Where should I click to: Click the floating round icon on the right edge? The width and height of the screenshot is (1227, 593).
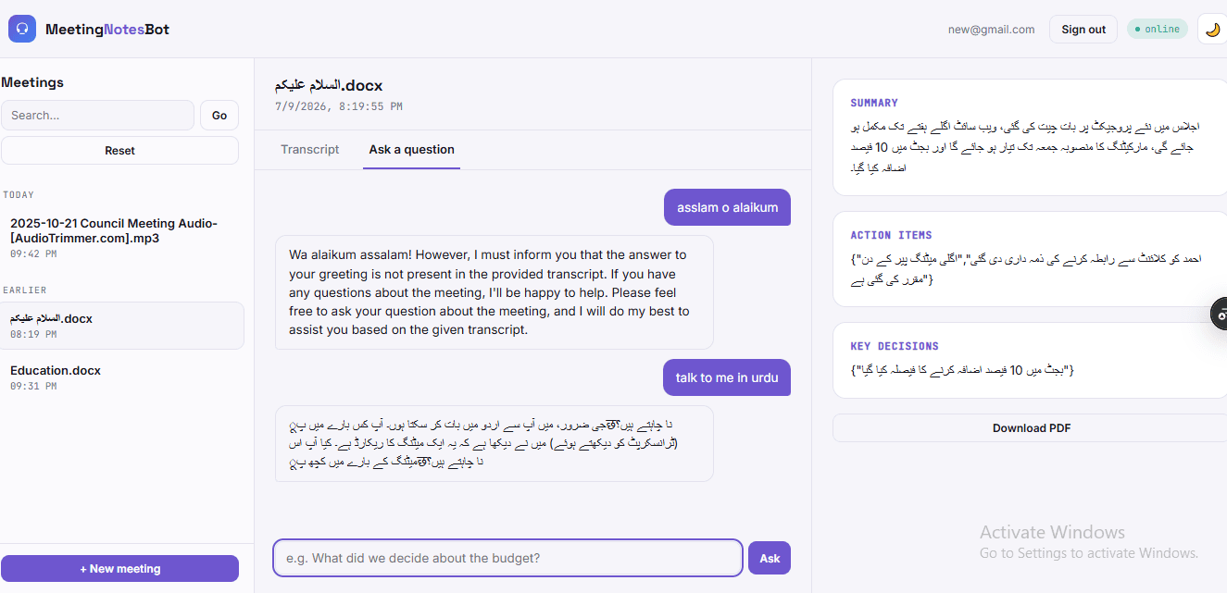point(1219,314)
